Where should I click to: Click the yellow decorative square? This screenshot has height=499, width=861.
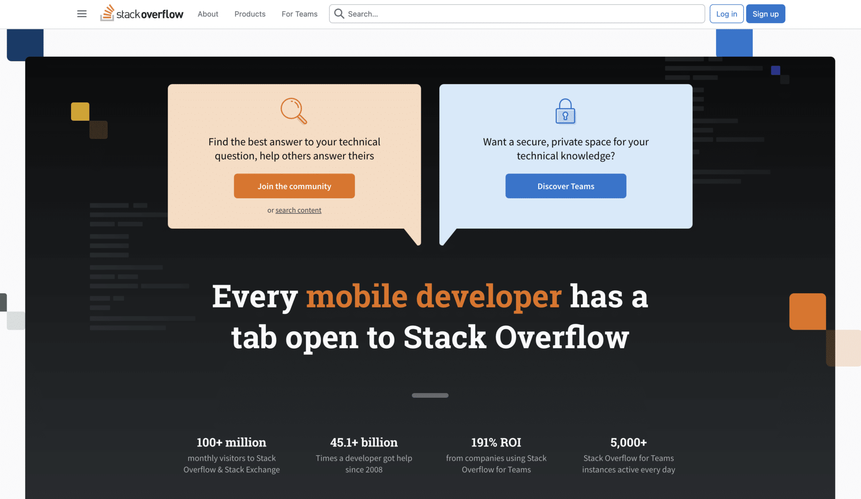point(80,111)
